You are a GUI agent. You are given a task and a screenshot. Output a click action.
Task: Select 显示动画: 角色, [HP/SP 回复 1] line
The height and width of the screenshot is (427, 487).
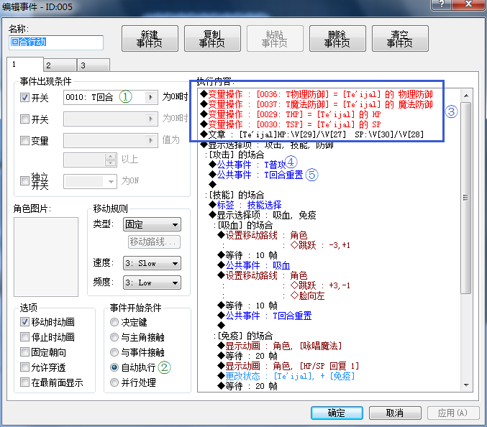288,366
